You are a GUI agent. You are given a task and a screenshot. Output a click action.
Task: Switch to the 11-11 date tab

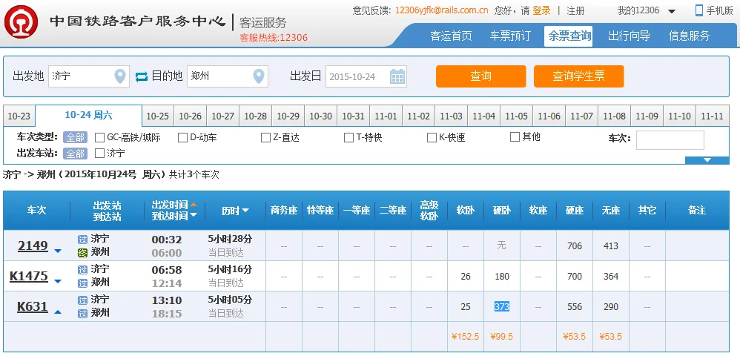point(712,116)
